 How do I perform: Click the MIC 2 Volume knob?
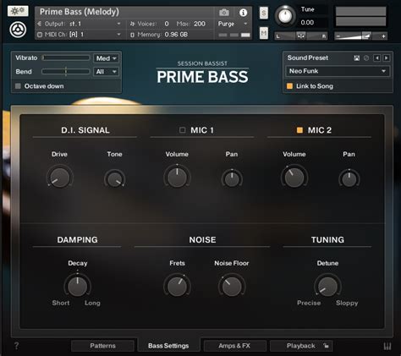pyautogui.click(x=294, y=178)
